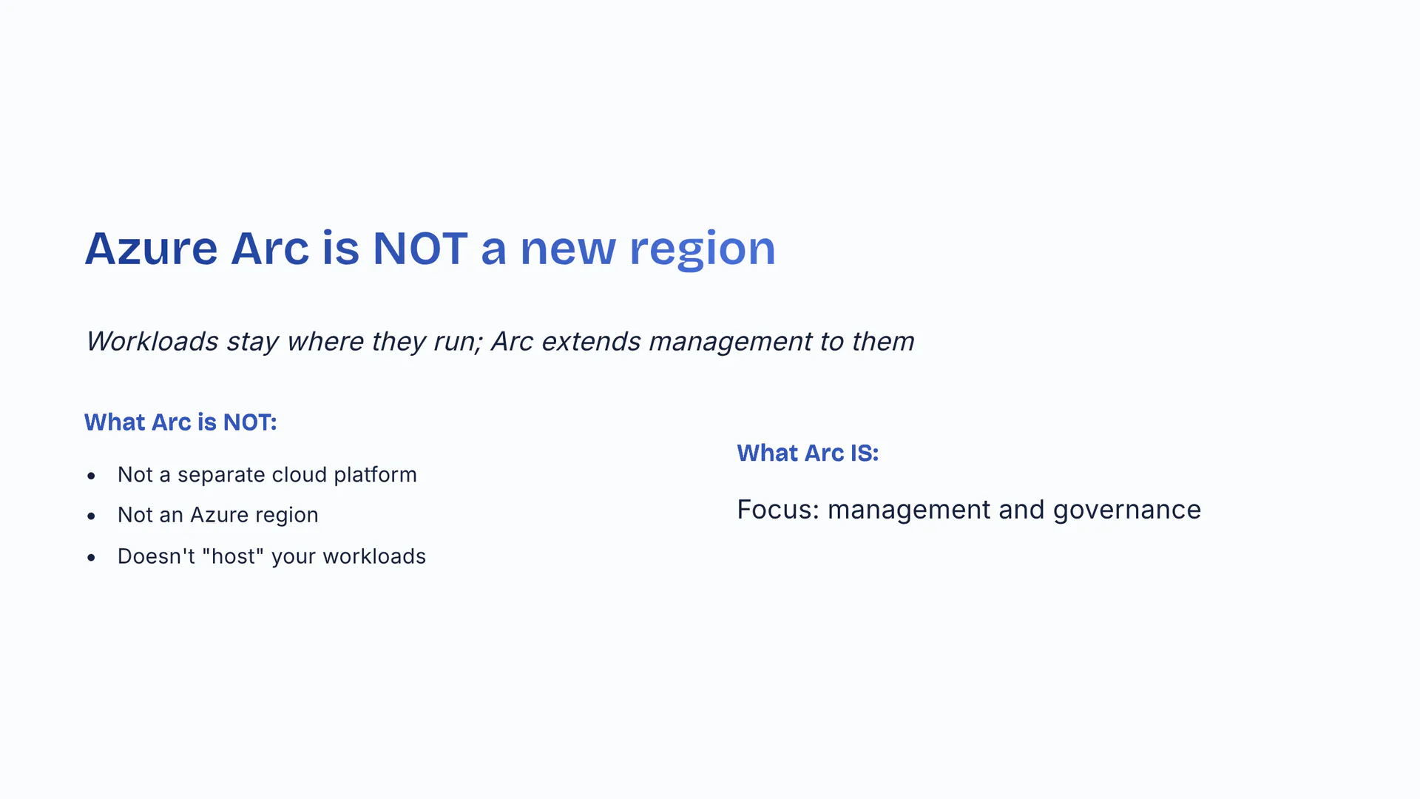
Task: Click the word "Focus:" in the right column
Action: pyautogui.click(x=778, y=510)
